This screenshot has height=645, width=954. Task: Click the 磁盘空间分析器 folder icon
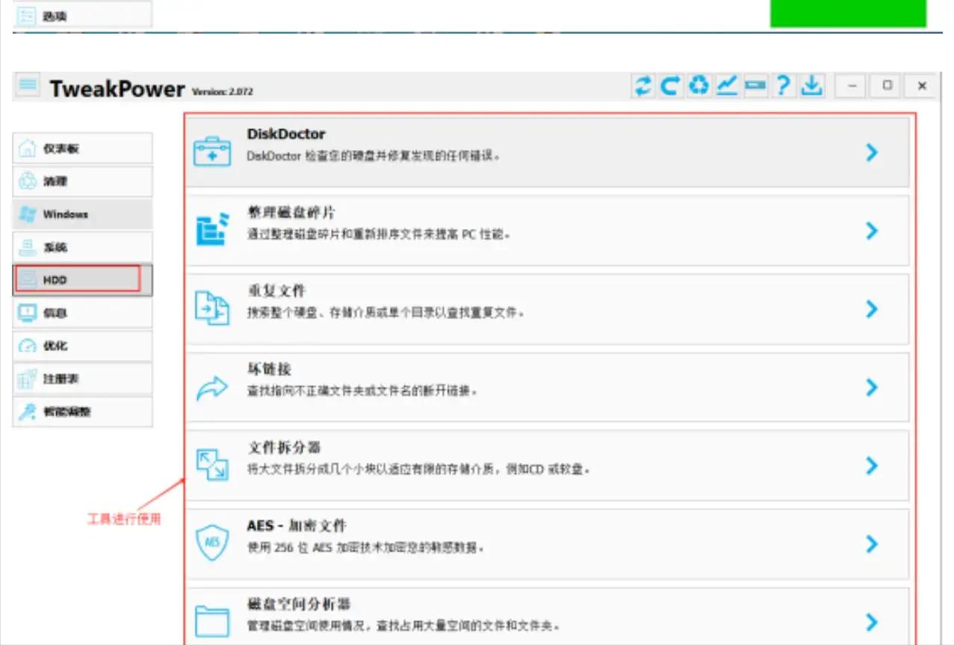[x=212, y=621]
